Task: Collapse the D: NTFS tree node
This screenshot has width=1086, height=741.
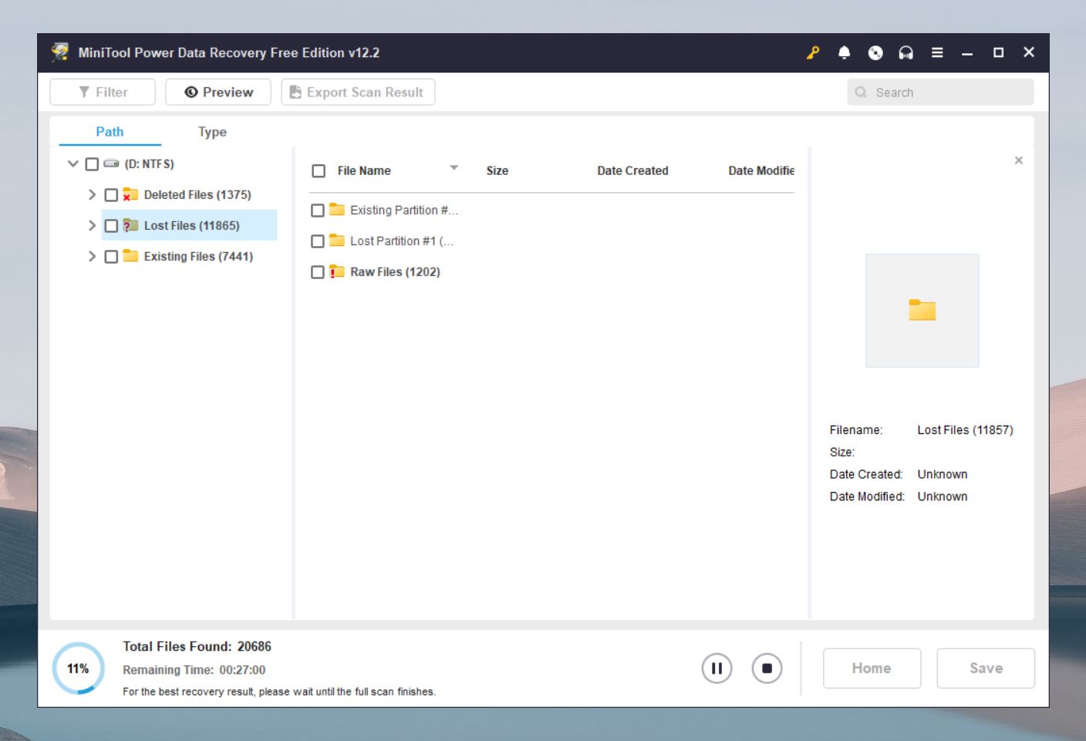Action: click(73, 163)
